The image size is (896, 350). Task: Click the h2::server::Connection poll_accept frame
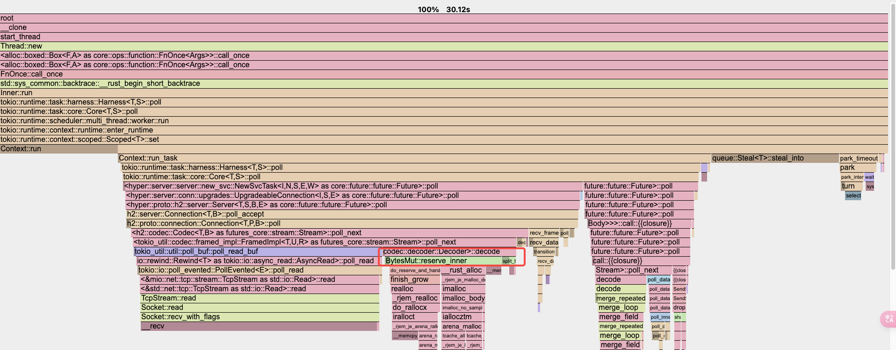352,214
